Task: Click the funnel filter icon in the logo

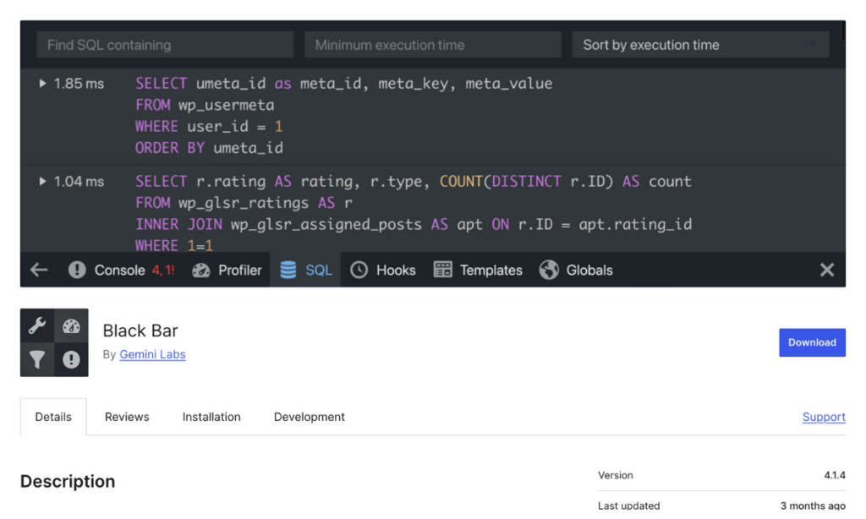Action: (x=37, y=359)
